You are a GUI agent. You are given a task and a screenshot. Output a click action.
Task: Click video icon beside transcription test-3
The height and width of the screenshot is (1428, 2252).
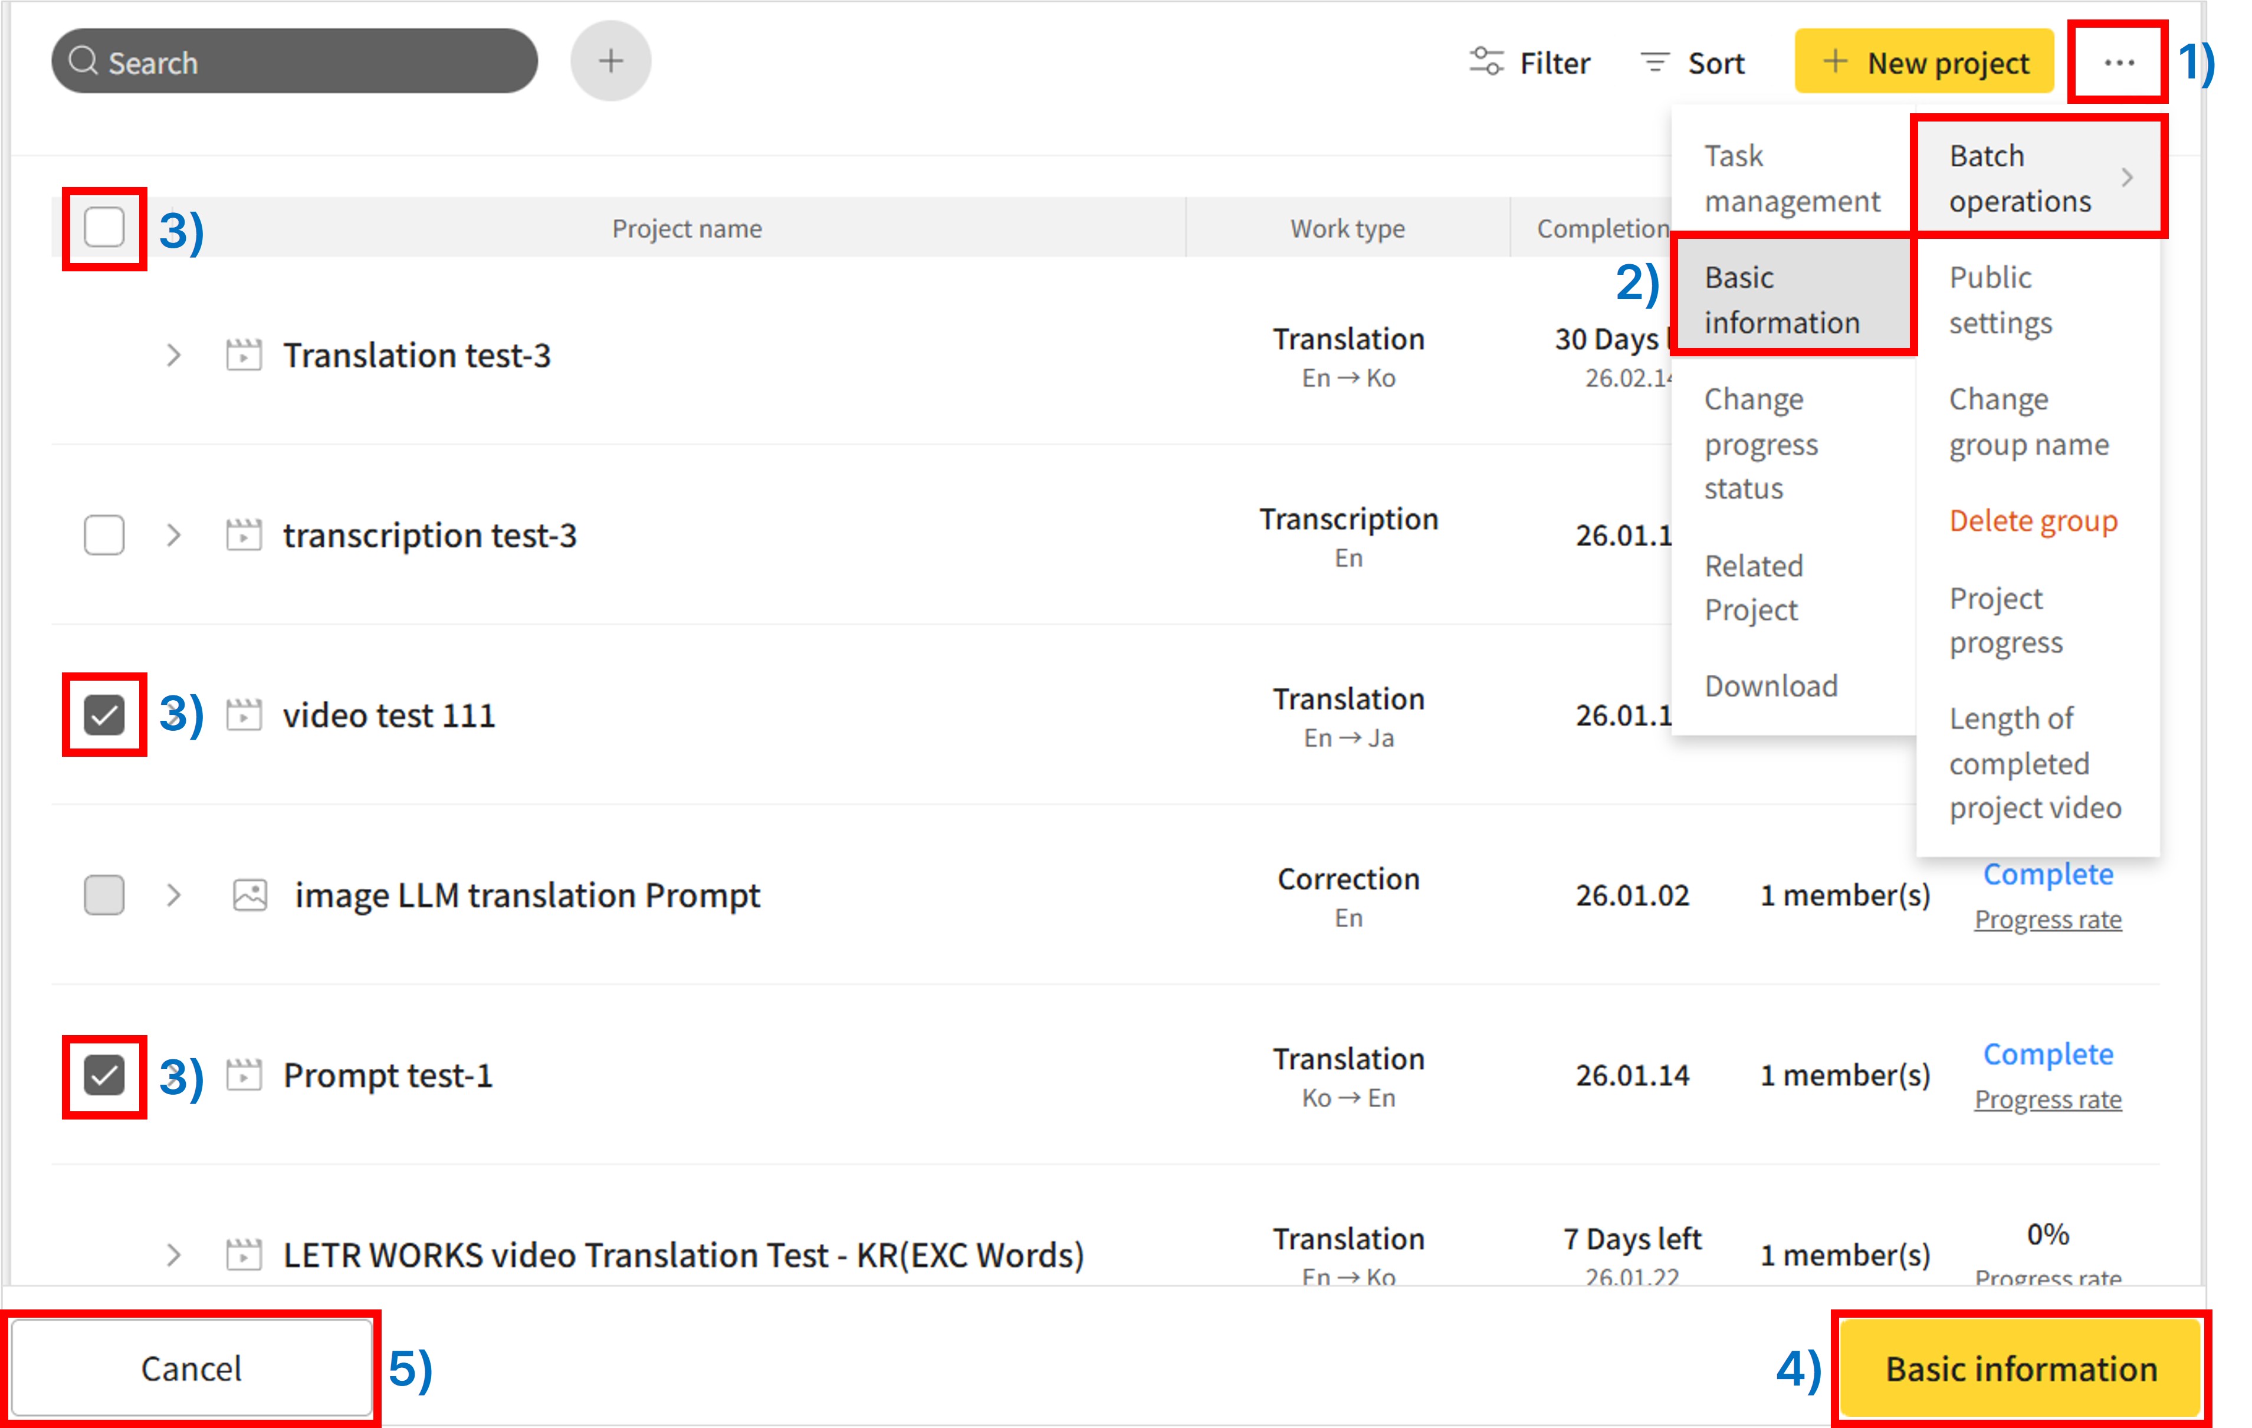coord(243,535)
